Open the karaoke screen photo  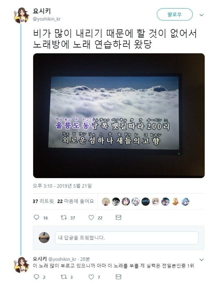pyautogui.click(x=119, y=116)
